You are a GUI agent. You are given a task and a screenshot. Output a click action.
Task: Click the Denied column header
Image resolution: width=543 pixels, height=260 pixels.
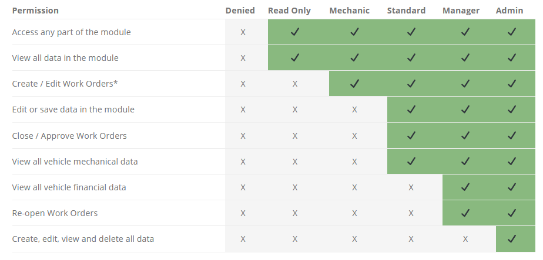[x=240, y=11]
